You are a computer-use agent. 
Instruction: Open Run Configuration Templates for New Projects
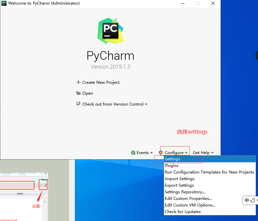pyautogui.click(x=210, y=172)
